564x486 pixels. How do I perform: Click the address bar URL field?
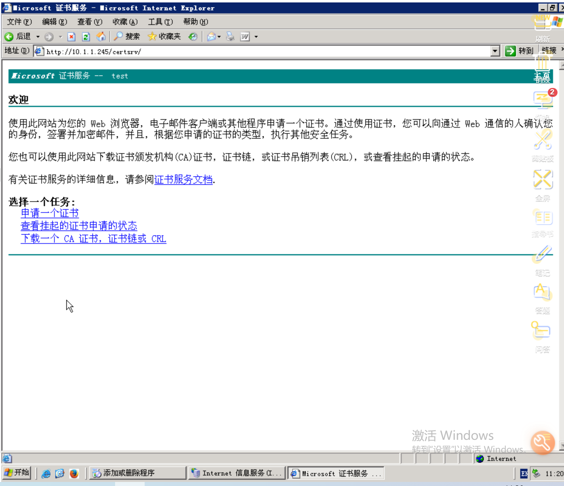[x=267, y=51]
